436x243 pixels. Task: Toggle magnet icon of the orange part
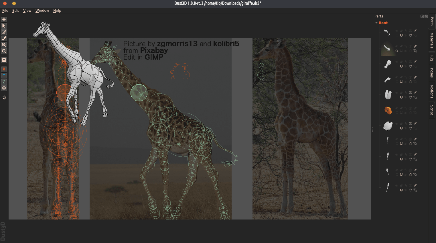tap(401, 113)
